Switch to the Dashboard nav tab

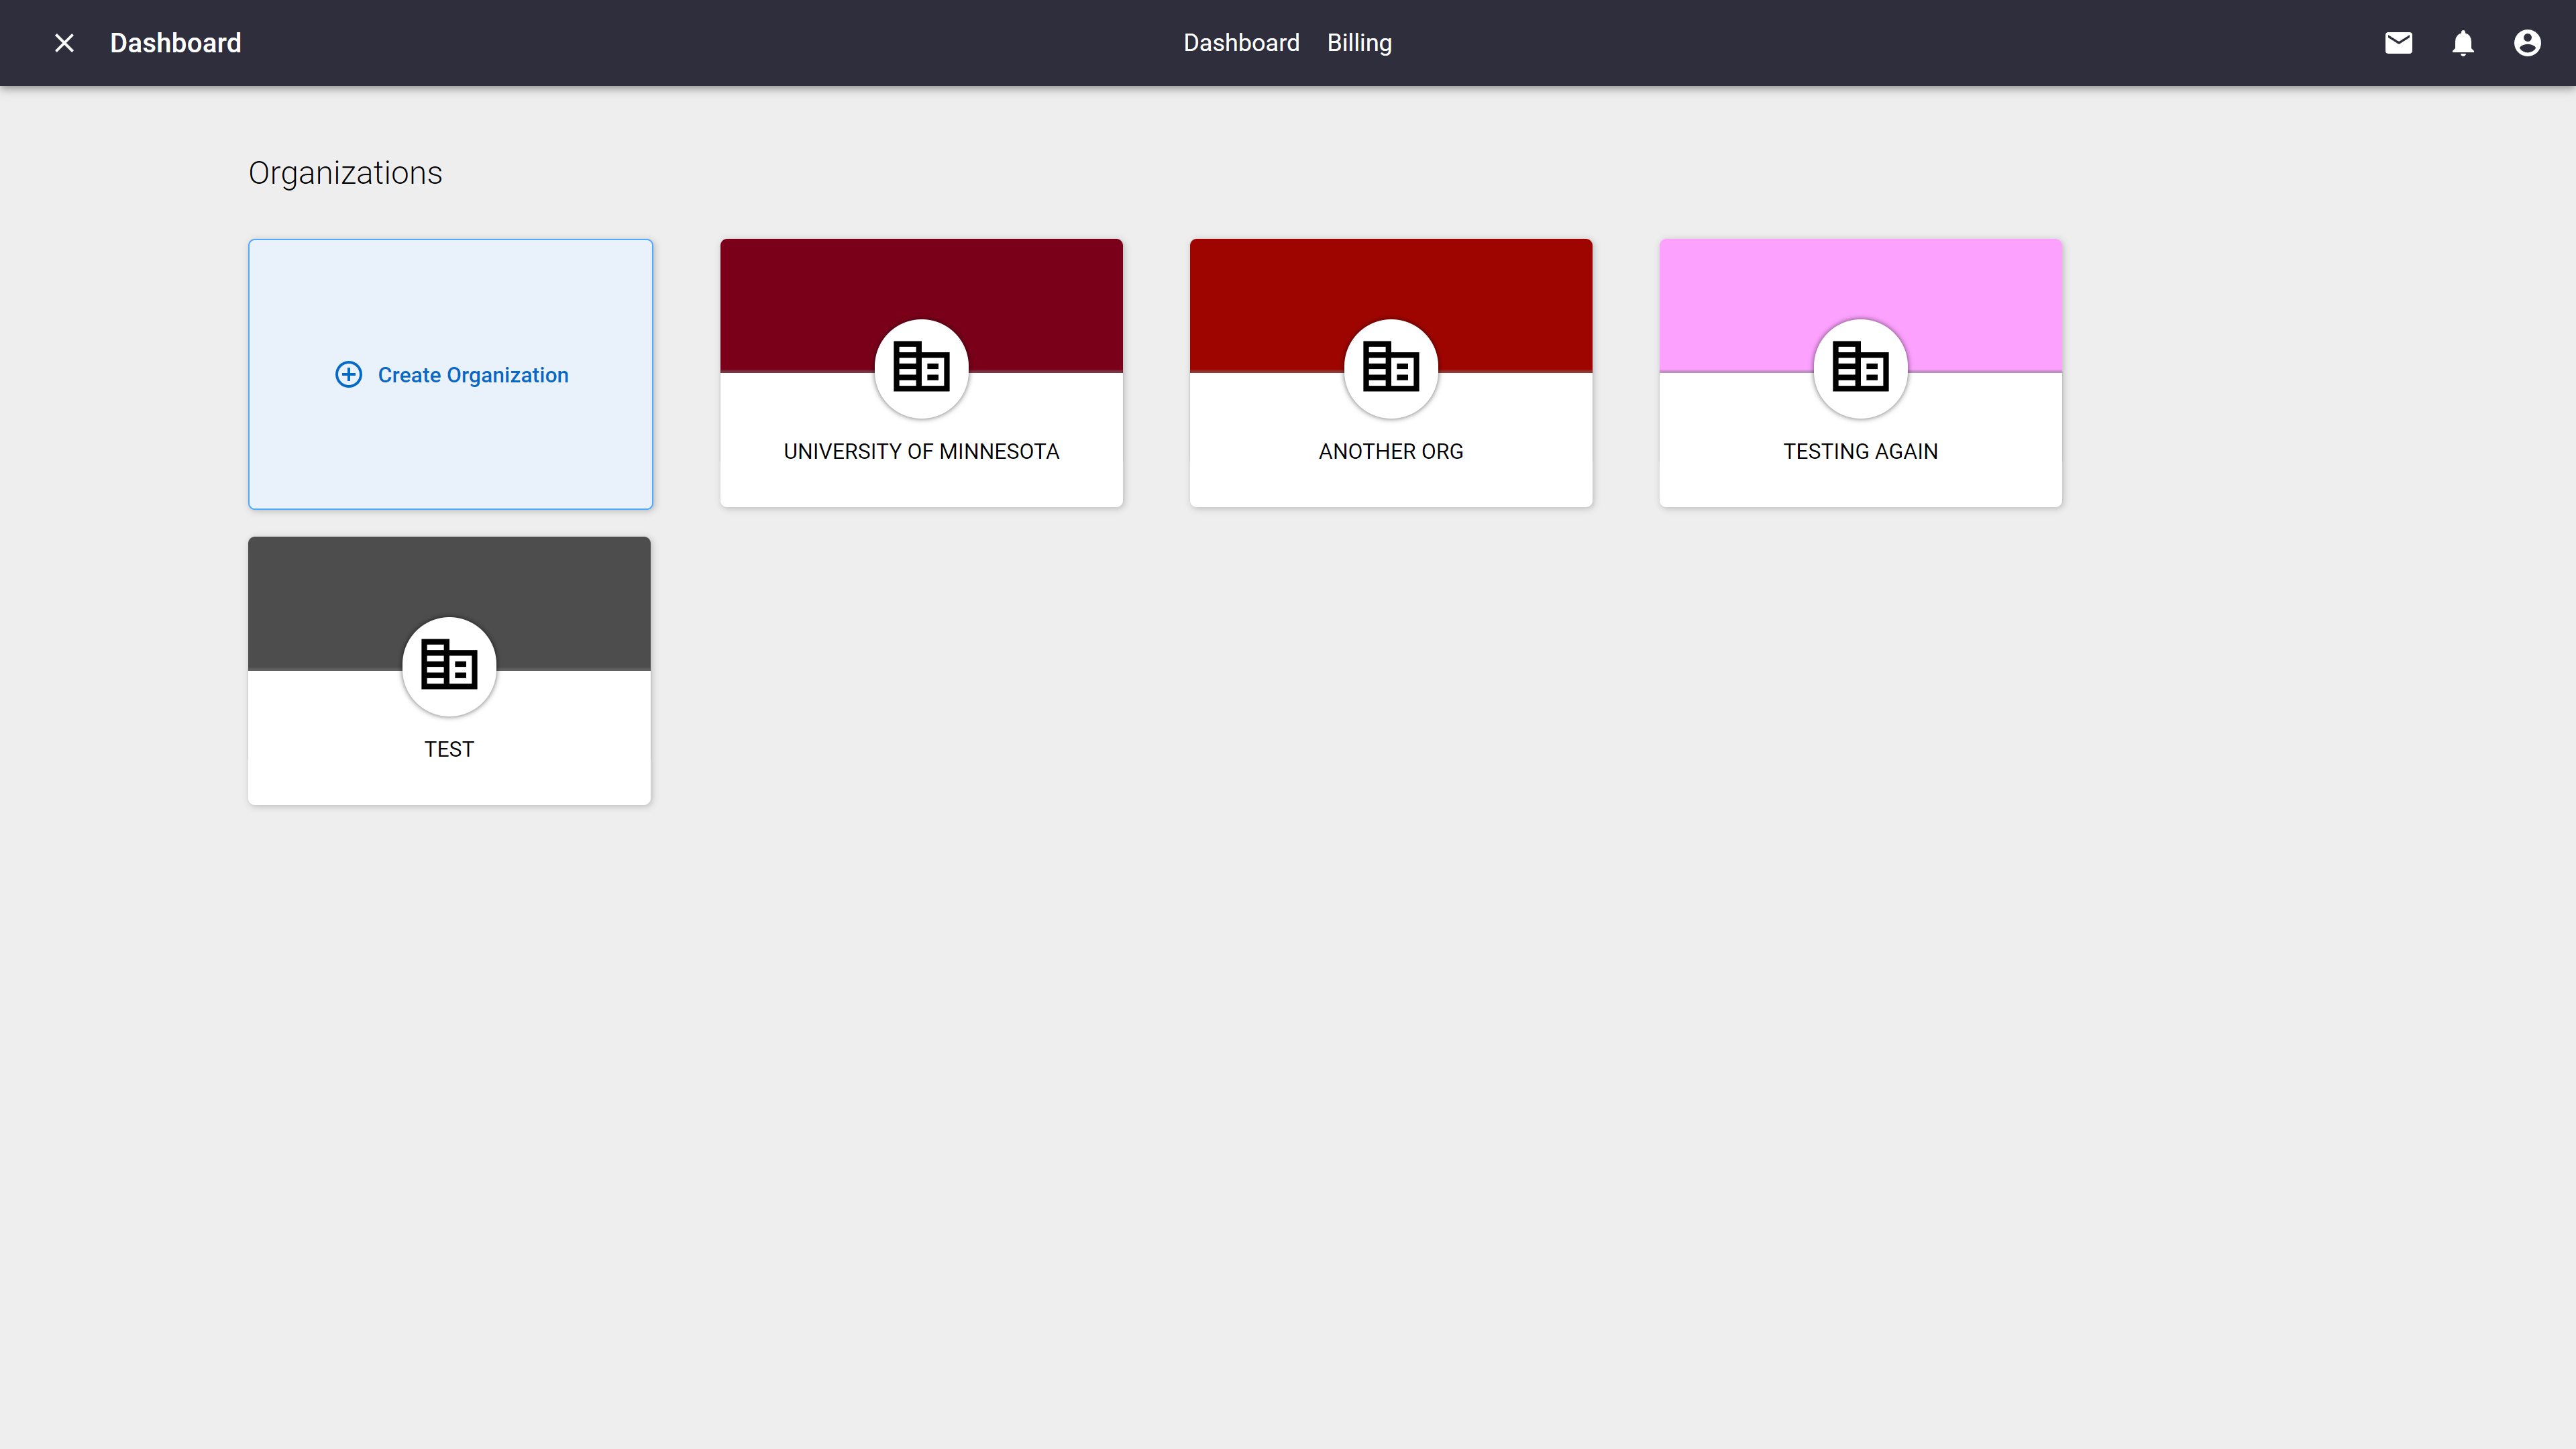(1241, 43)
